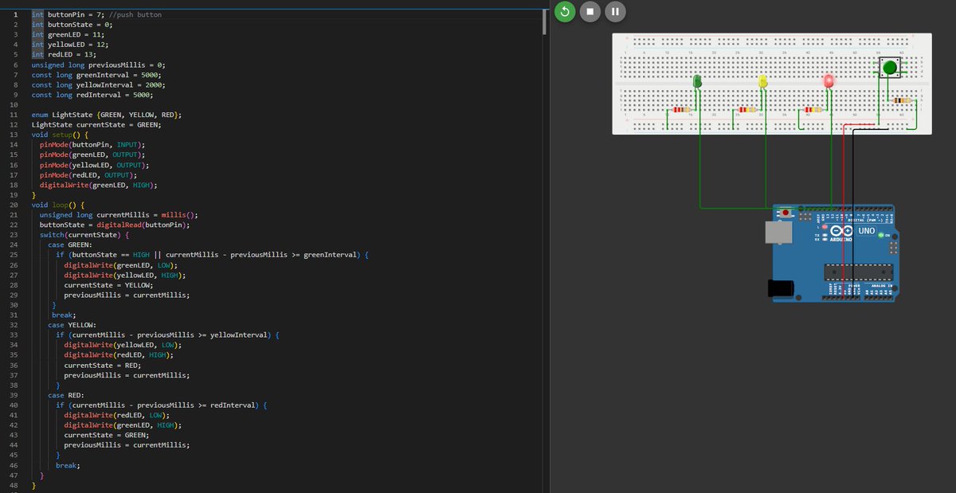956x493 pixels.
Task: Click 'digitalWrite(greenLED, HIGH);' in setup
Action: [x=98, y=185]
